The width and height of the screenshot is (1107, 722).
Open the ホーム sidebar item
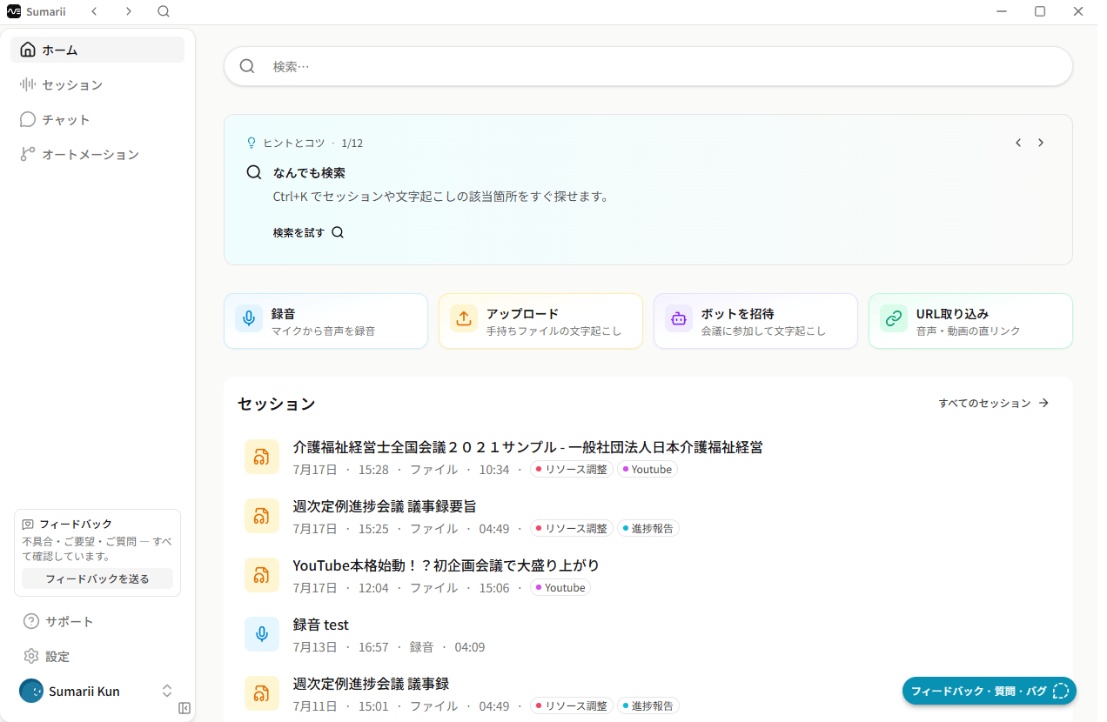[x=97, y=50]
